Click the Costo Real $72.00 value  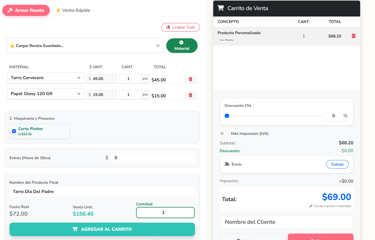tap(18, 214)
